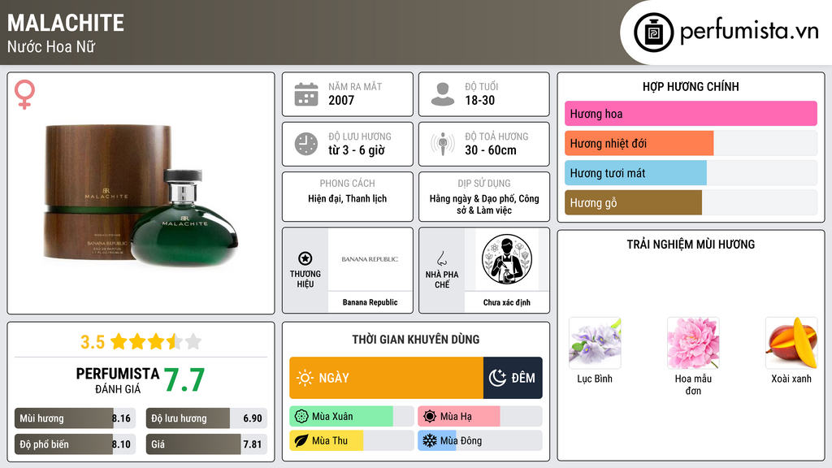Click the perfumista.vn site name text
Viewport: 832px width, 468px height.
click(749, 32)
